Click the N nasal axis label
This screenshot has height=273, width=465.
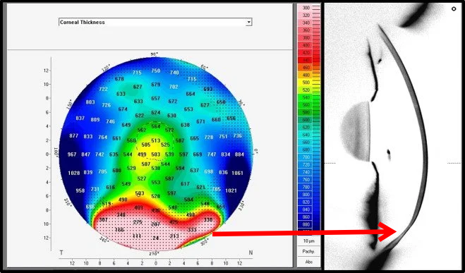[250, 253]
